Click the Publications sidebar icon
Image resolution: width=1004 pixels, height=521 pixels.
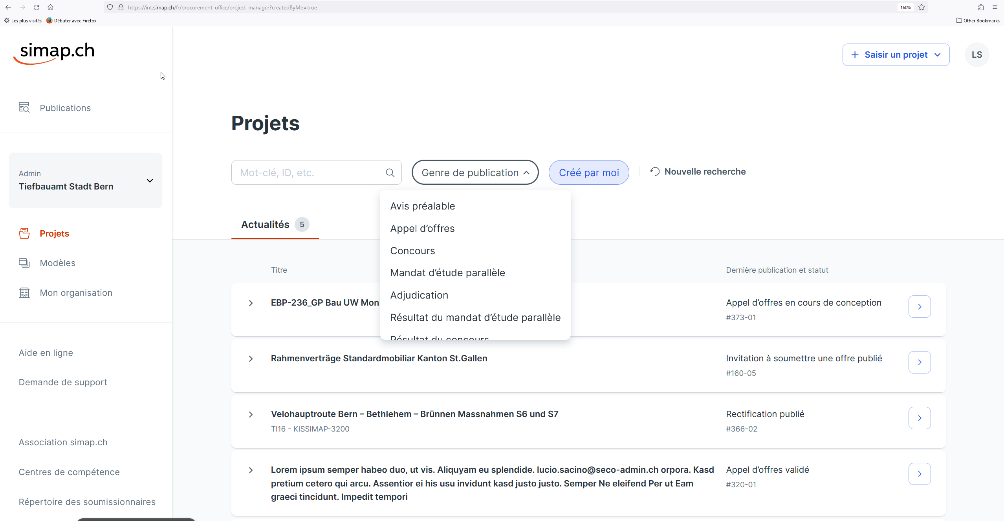tap(24, 107)
